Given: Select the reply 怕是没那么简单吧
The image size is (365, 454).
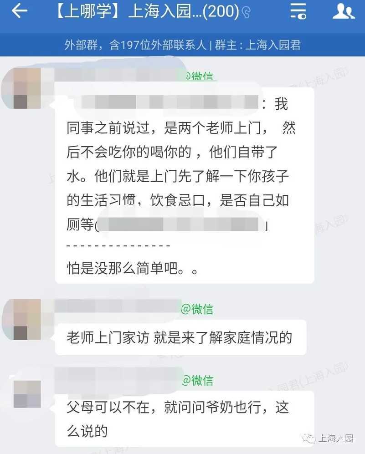Looking at the screenshot, I should [x=133, y=268].
